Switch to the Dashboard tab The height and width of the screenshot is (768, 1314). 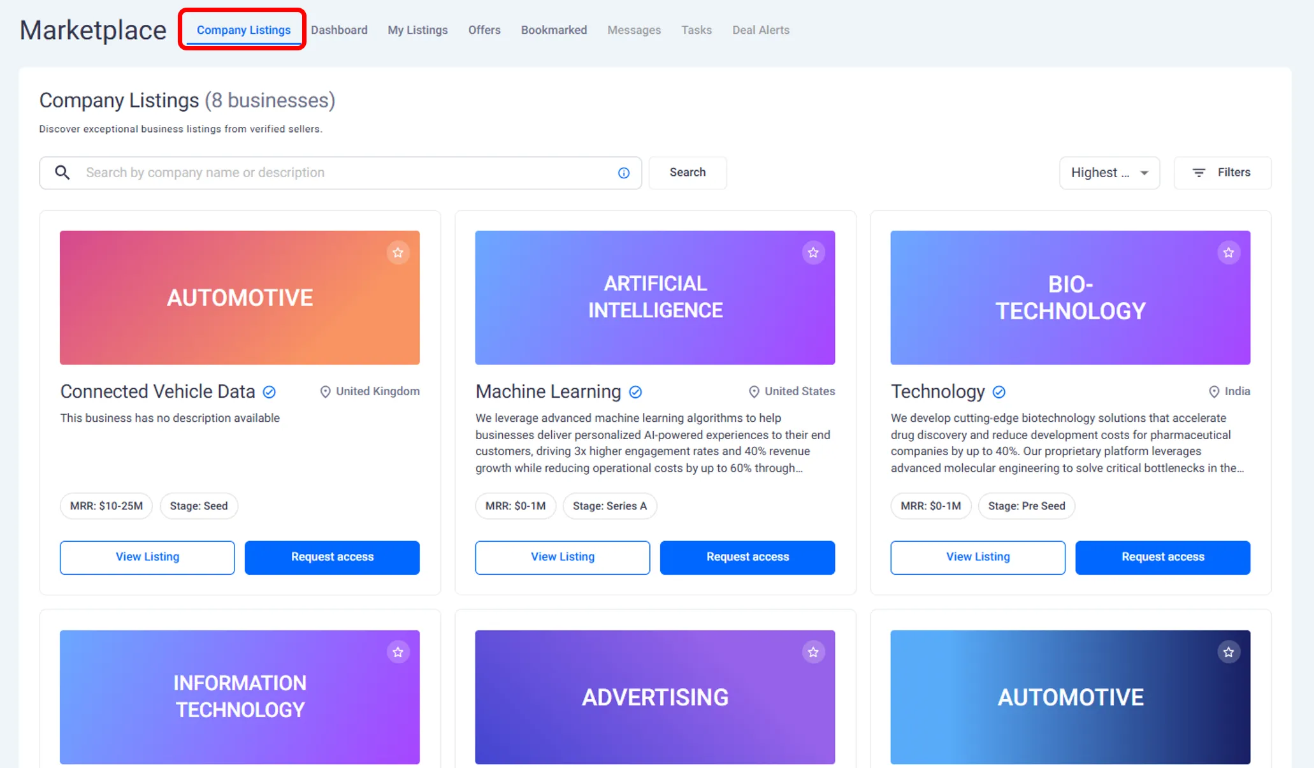click(339, 30)
